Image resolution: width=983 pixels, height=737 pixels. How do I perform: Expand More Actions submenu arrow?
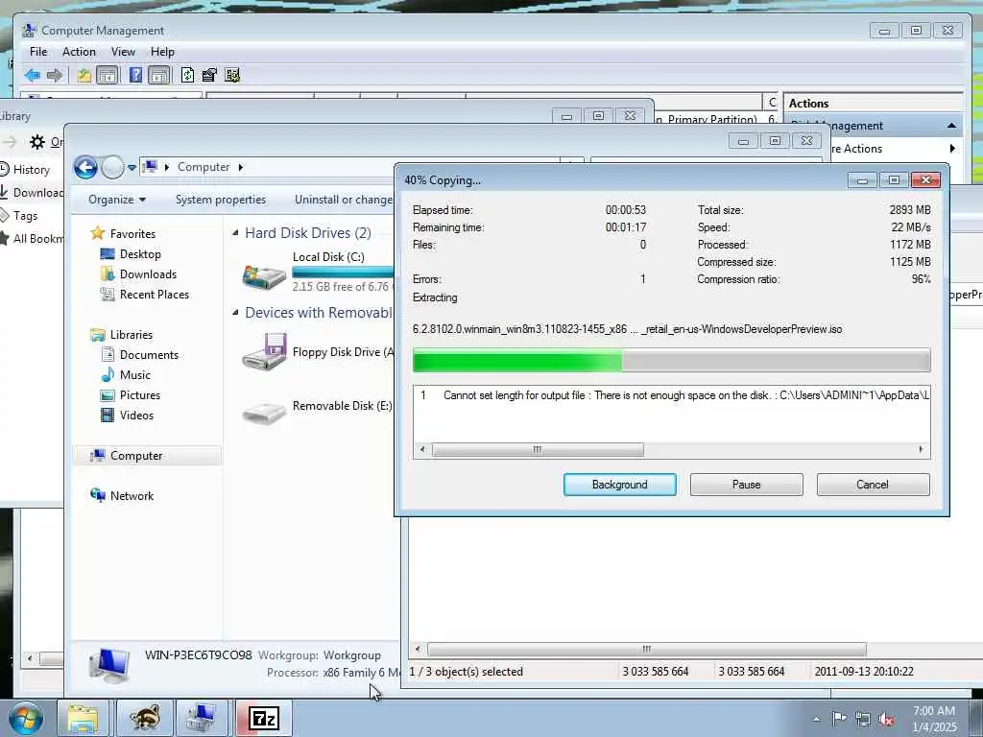coord(952,149)
